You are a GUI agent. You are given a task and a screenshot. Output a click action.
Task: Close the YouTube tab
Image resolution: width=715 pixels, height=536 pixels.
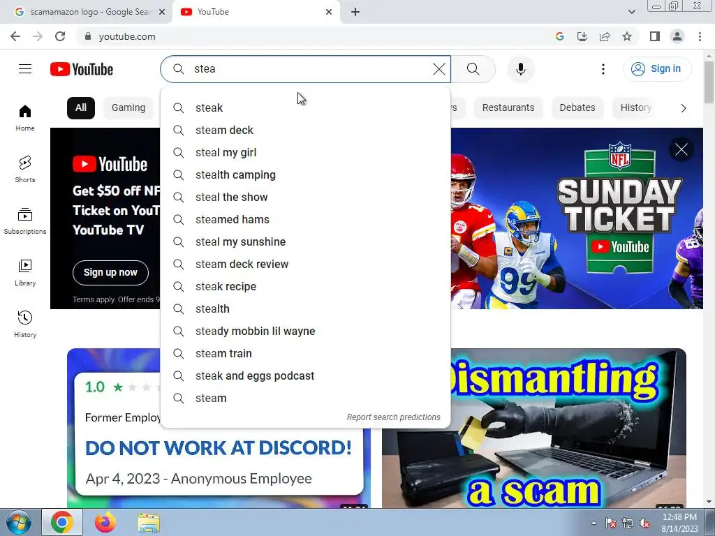329,12
